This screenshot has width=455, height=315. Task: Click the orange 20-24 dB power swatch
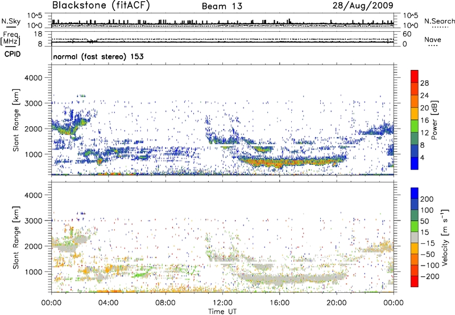pos(415,101)
